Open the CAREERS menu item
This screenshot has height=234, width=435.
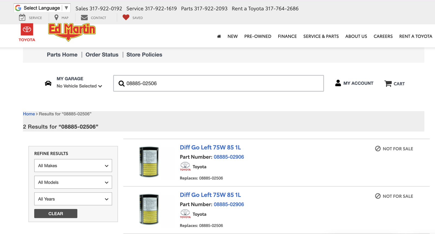coord(383,36)
